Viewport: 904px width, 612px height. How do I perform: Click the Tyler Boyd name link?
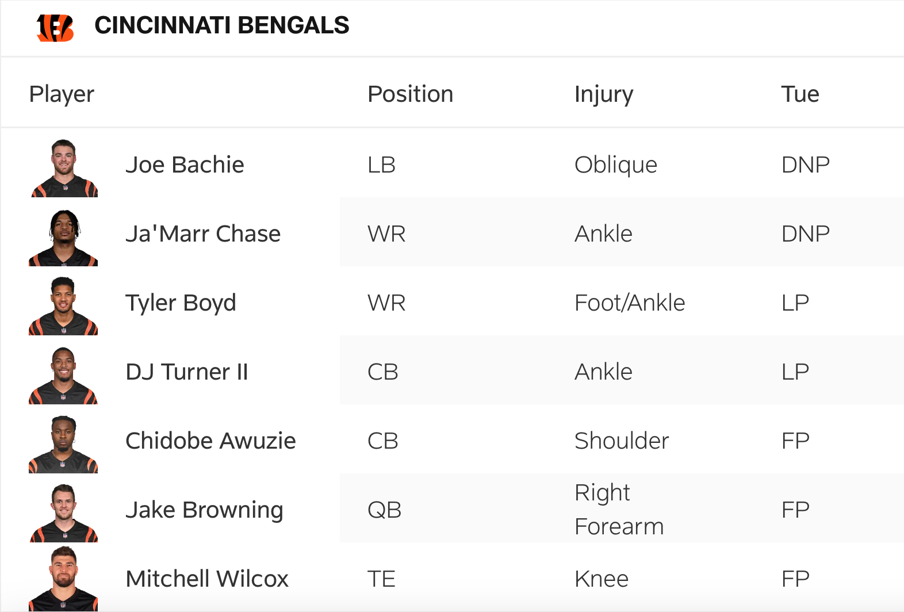point(181,303)
